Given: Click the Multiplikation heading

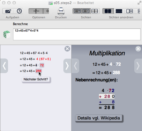Looking at the screenshot, I should tap(107, 53).
